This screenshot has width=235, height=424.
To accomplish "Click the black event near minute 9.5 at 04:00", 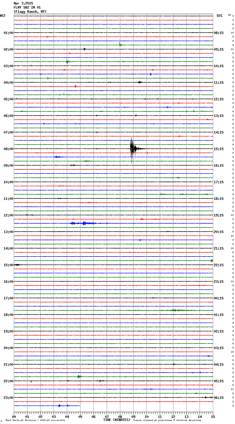I will click(x=140, y=82).
